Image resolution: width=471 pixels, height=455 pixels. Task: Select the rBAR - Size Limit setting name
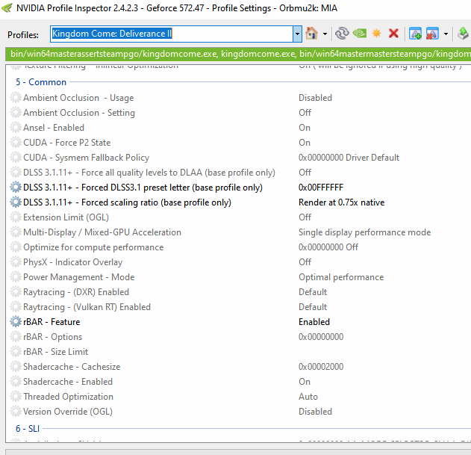tap(55, 352)
